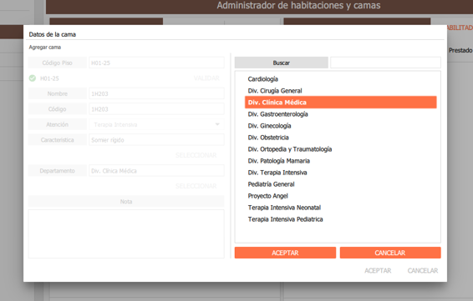Click the Nombre input field
This screenshot has height=301, width=473.
click(x=156, y=93)
